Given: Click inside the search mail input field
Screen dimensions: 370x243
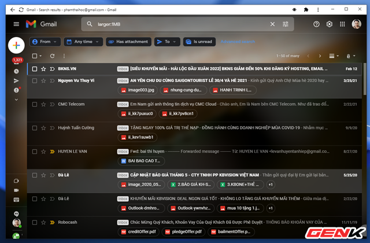Looking at the screenshot, I should [182, 24].
